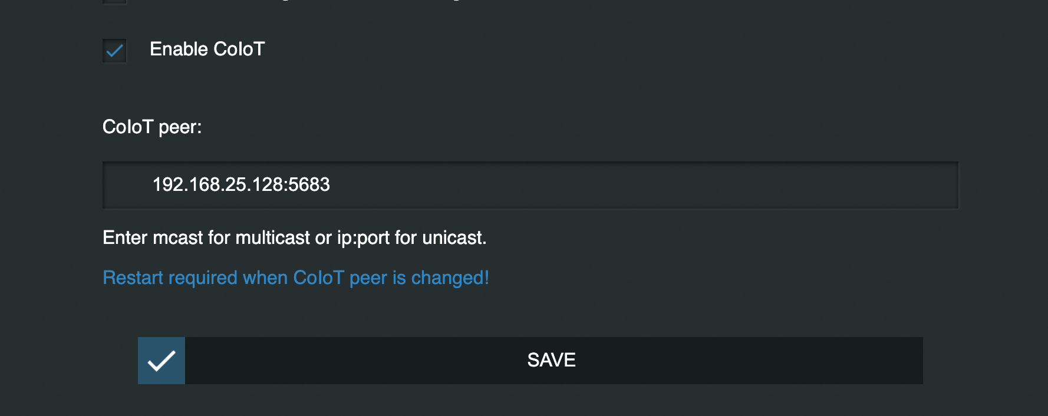Click the Enable CoIoT label text
The image size is (1048, 416).
click(207, 49)
